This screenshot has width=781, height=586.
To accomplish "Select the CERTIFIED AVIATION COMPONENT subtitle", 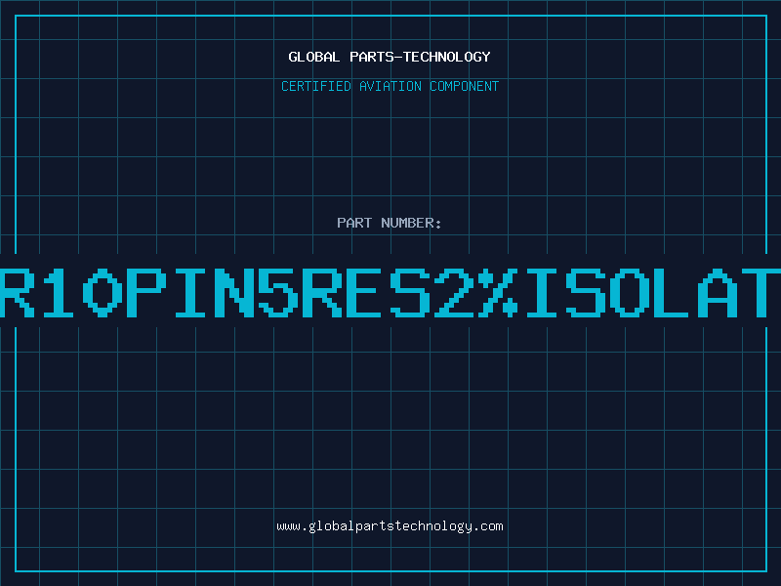I will 390,86.
